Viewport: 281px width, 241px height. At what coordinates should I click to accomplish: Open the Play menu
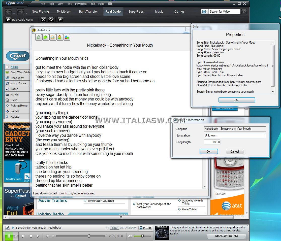(69, 4)
